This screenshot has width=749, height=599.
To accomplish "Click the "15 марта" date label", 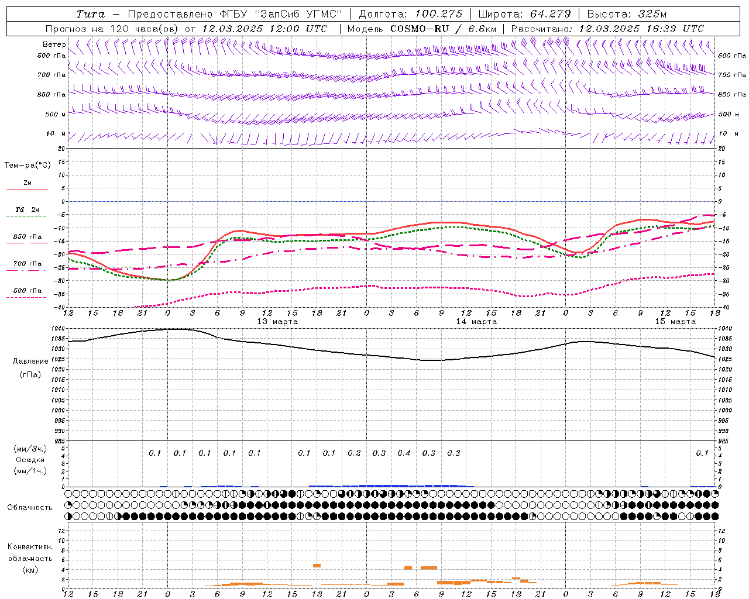I will 675,321.
